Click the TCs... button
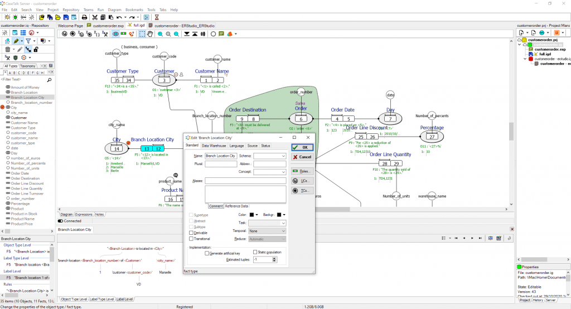The image size is (571, 309). point(302,191)
